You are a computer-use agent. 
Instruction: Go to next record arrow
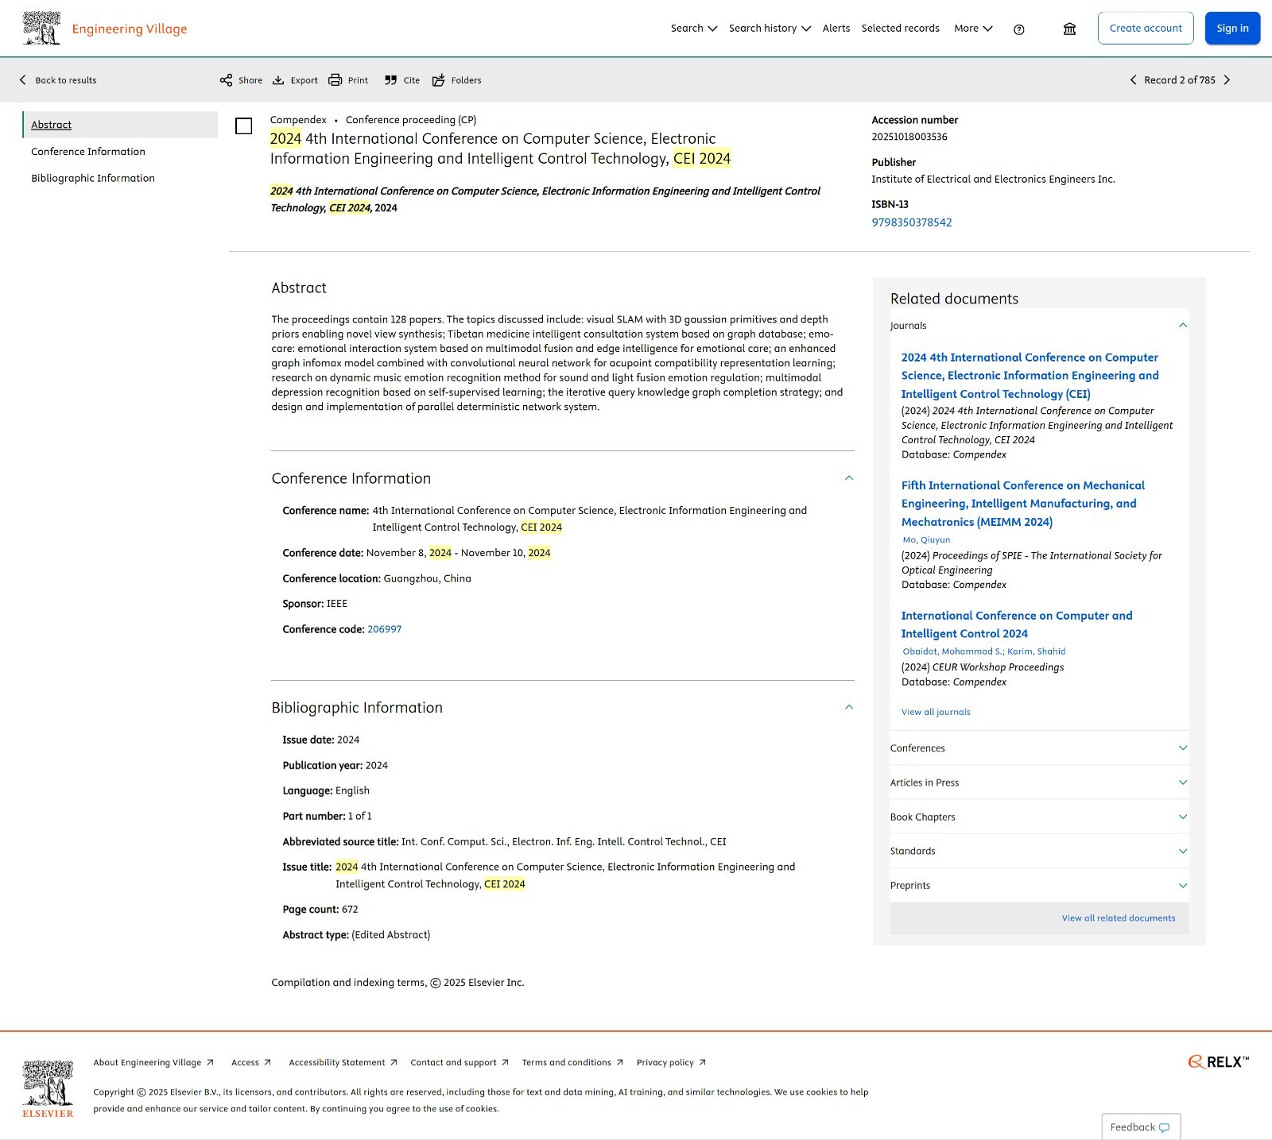coord(1227,80)
